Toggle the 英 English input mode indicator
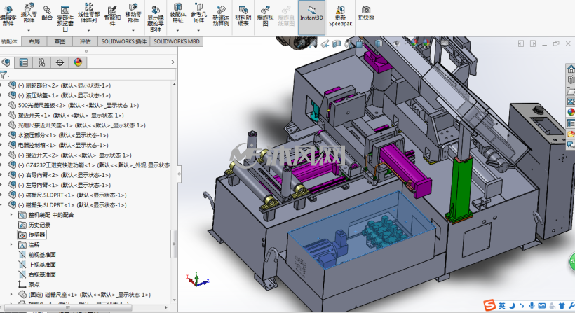Image resolution: width=575 pixels, height=313 pixels. coord(501,305)
